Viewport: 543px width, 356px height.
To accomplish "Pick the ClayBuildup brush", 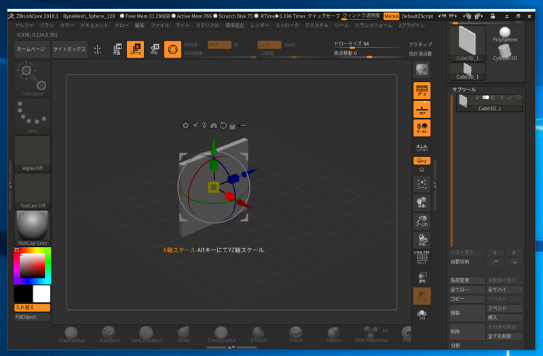I will pyautogui.click(x=72, y=332).
